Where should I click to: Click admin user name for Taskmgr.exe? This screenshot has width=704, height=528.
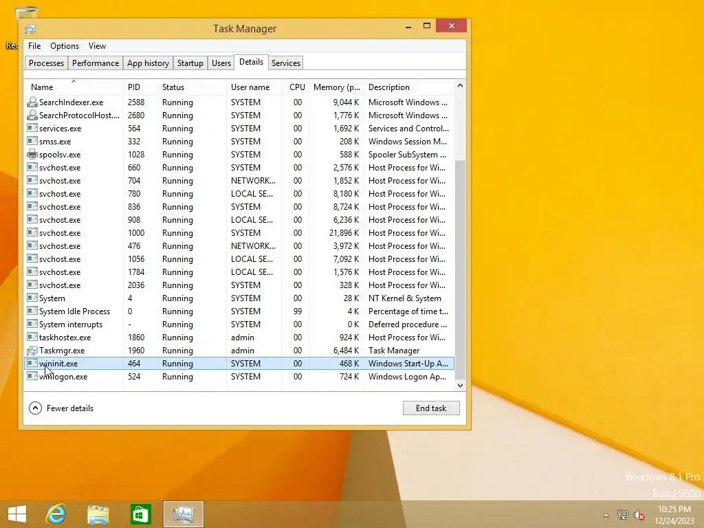(243, 350)
